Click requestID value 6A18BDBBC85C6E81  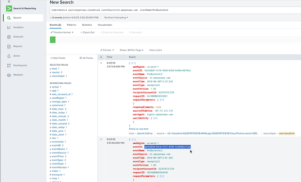[157, 96]
